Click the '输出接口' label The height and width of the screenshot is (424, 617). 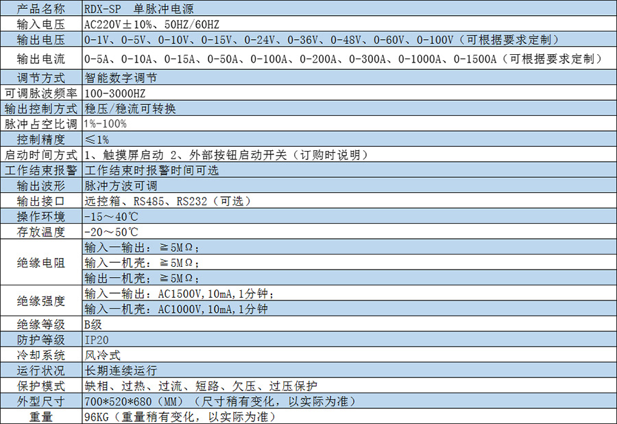point(41,201)
